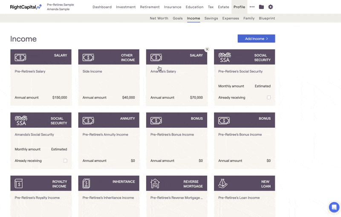The height and width of the screenshot is (217, 341).
Task: Select the Profile menu item
Action: (x=239, y=7)
